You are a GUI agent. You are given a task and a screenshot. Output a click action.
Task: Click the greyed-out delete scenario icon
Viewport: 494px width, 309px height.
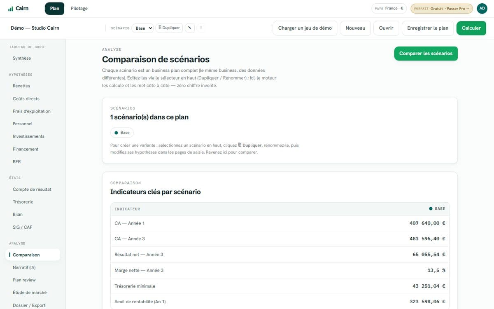201,28
